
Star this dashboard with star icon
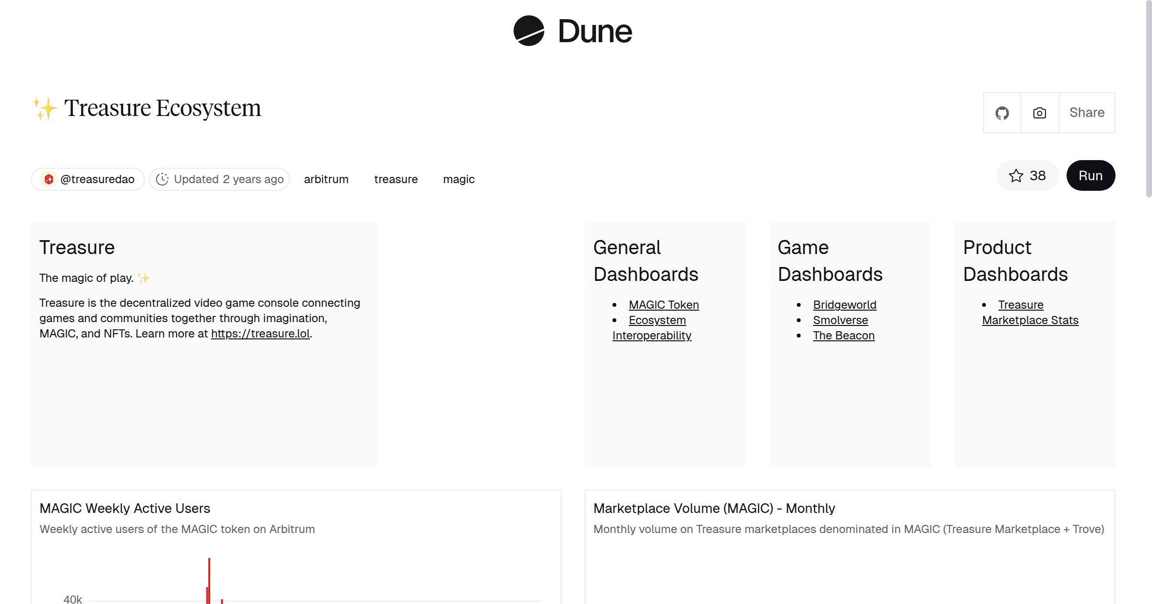click(x=1016, y=175)
